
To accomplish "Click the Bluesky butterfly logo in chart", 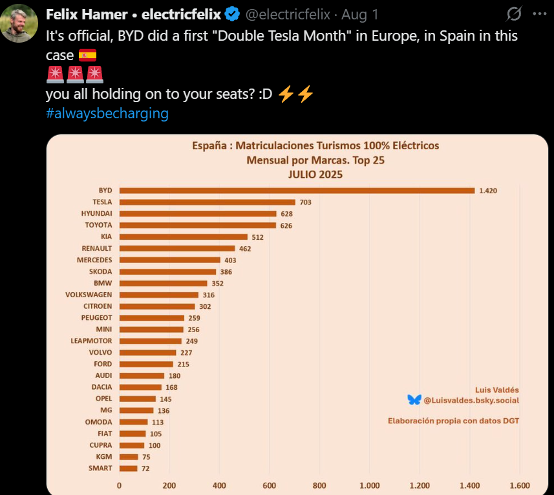I will coord(414,401).
